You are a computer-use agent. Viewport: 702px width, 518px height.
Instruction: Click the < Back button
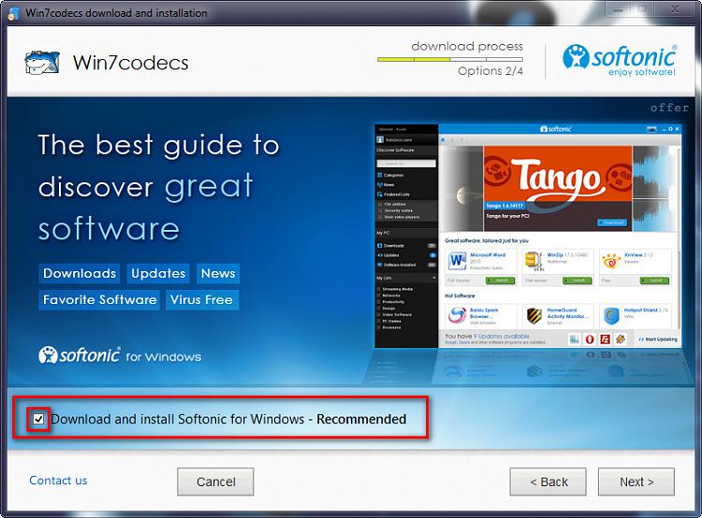[x=548, y=482]
